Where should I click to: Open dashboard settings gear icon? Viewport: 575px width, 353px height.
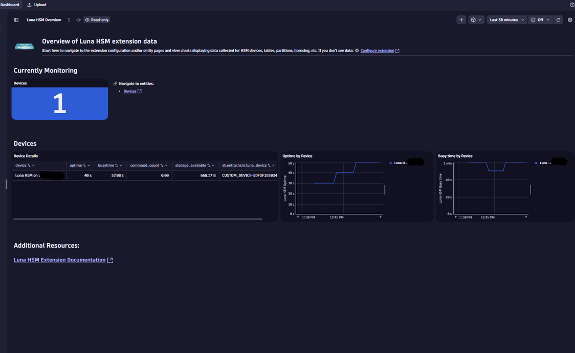coord(570,20)
